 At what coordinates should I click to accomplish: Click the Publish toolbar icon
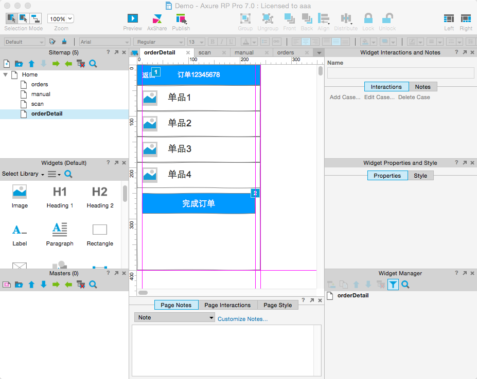tap(181, 18)
